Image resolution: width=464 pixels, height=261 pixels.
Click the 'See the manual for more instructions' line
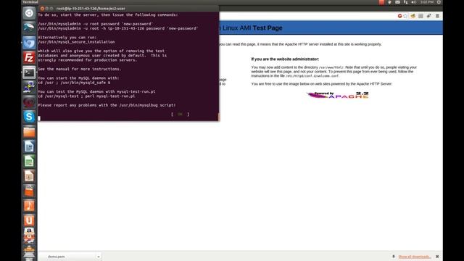[x=80, y=69]
